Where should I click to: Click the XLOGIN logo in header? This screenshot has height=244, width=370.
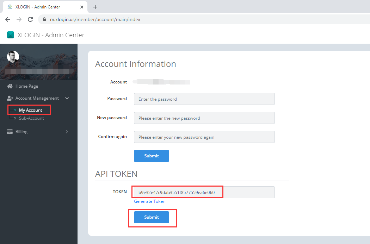pos(11,35)
